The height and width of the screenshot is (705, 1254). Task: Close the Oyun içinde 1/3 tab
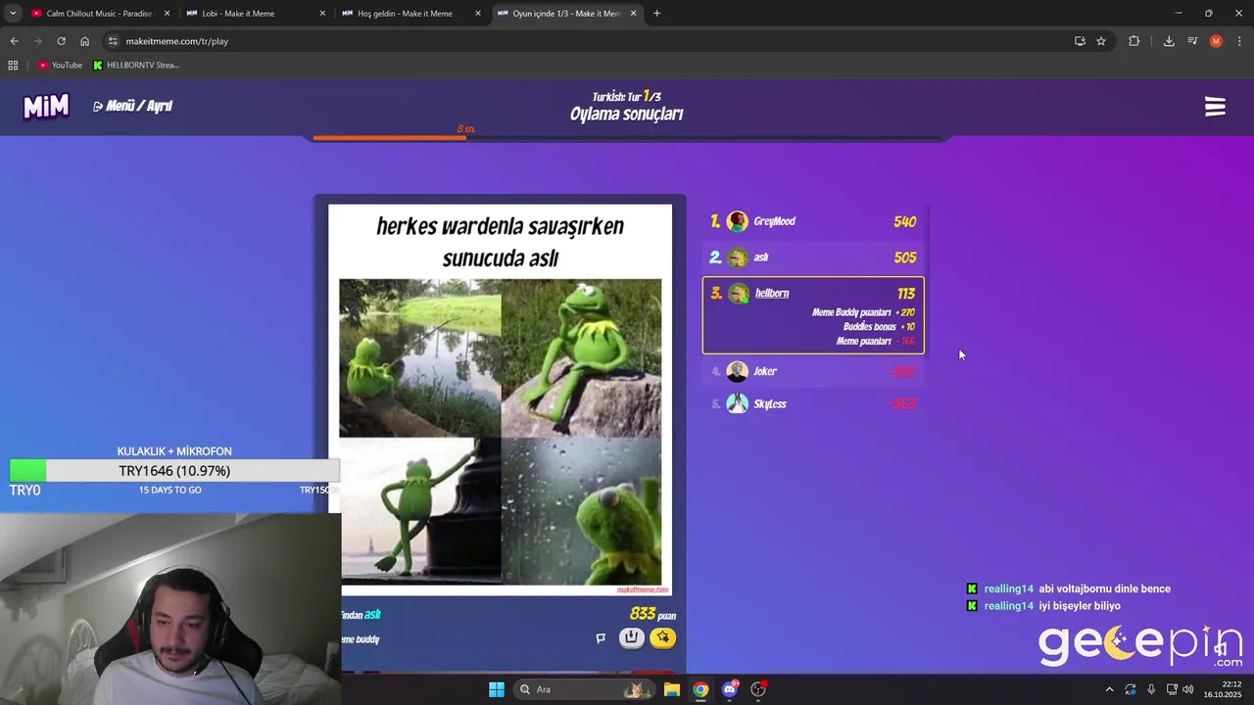(x=633, y=13)
